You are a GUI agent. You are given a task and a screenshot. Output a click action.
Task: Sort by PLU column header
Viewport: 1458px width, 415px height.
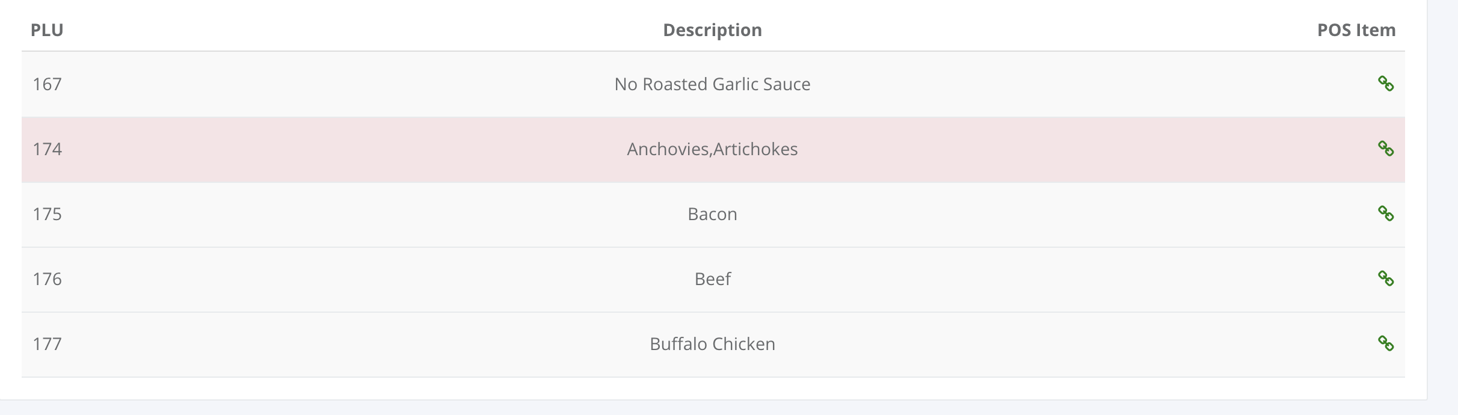[x=47, y=30]
